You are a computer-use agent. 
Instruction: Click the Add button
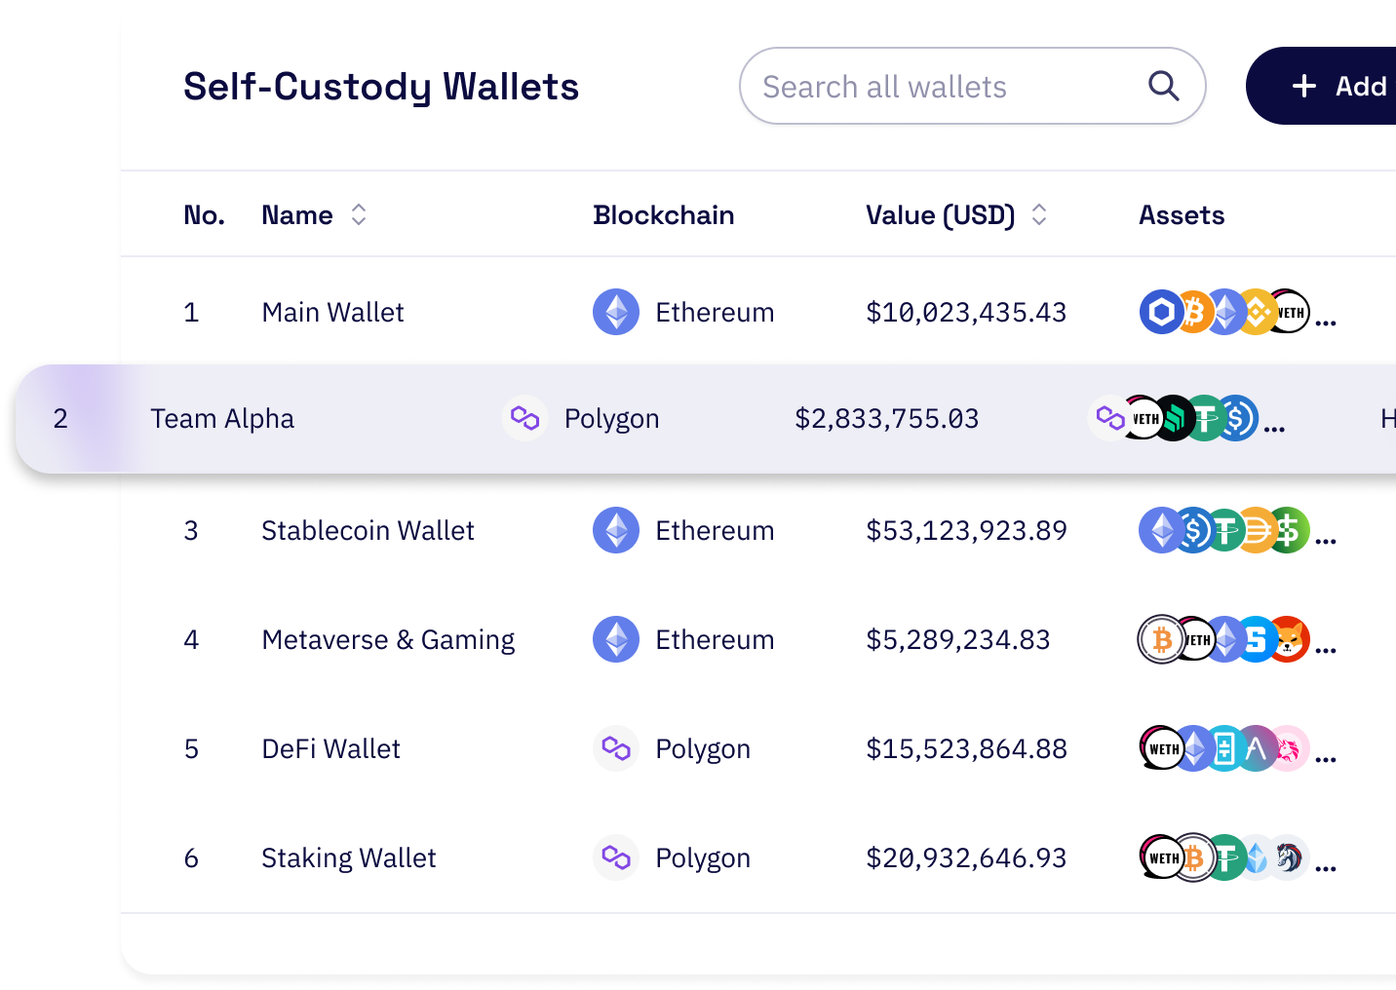[1321, 86]
